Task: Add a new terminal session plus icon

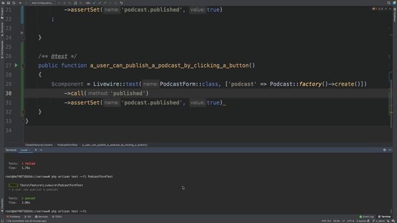Action: pyautogui.click(x=36, y=150)
